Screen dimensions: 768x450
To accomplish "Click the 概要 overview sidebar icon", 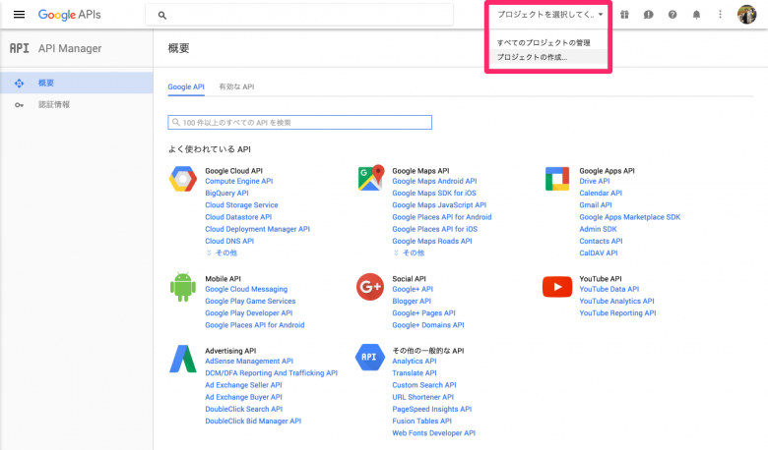I will coord(19,84).
